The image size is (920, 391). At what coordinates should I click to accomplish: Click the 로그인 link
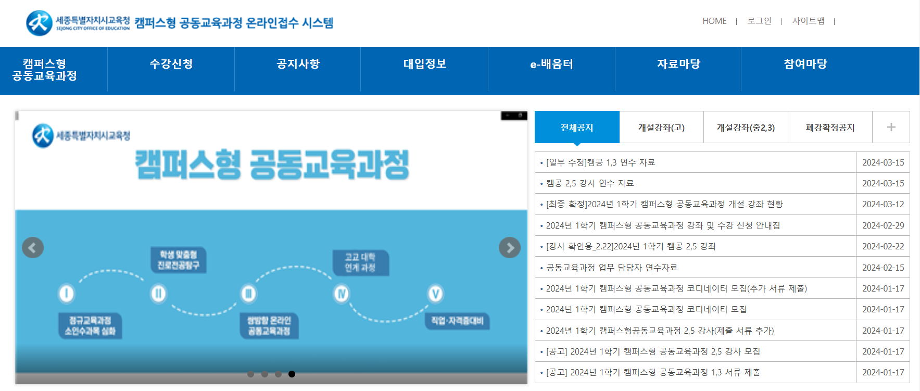[x=759, y=21]
